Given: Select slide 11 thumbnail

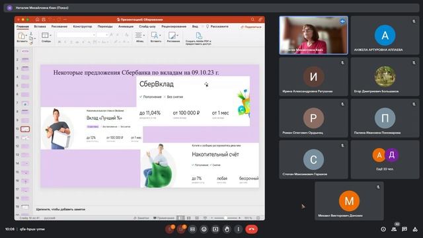Looking at the screenshot, I should point(25,138).
